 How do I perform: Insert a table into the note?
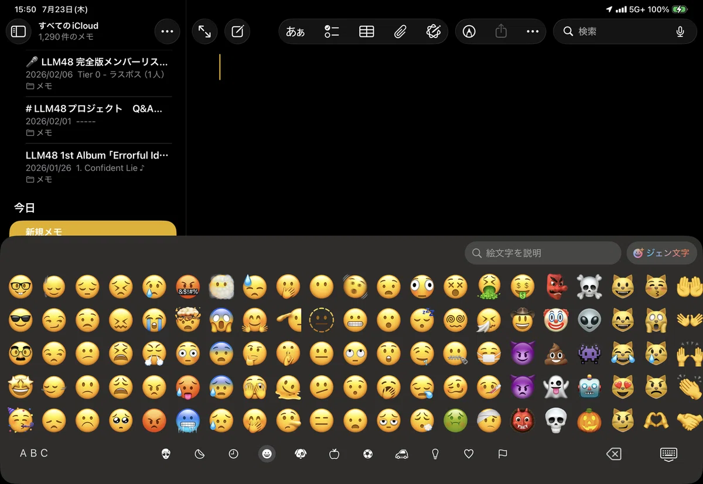coord(367,32)
